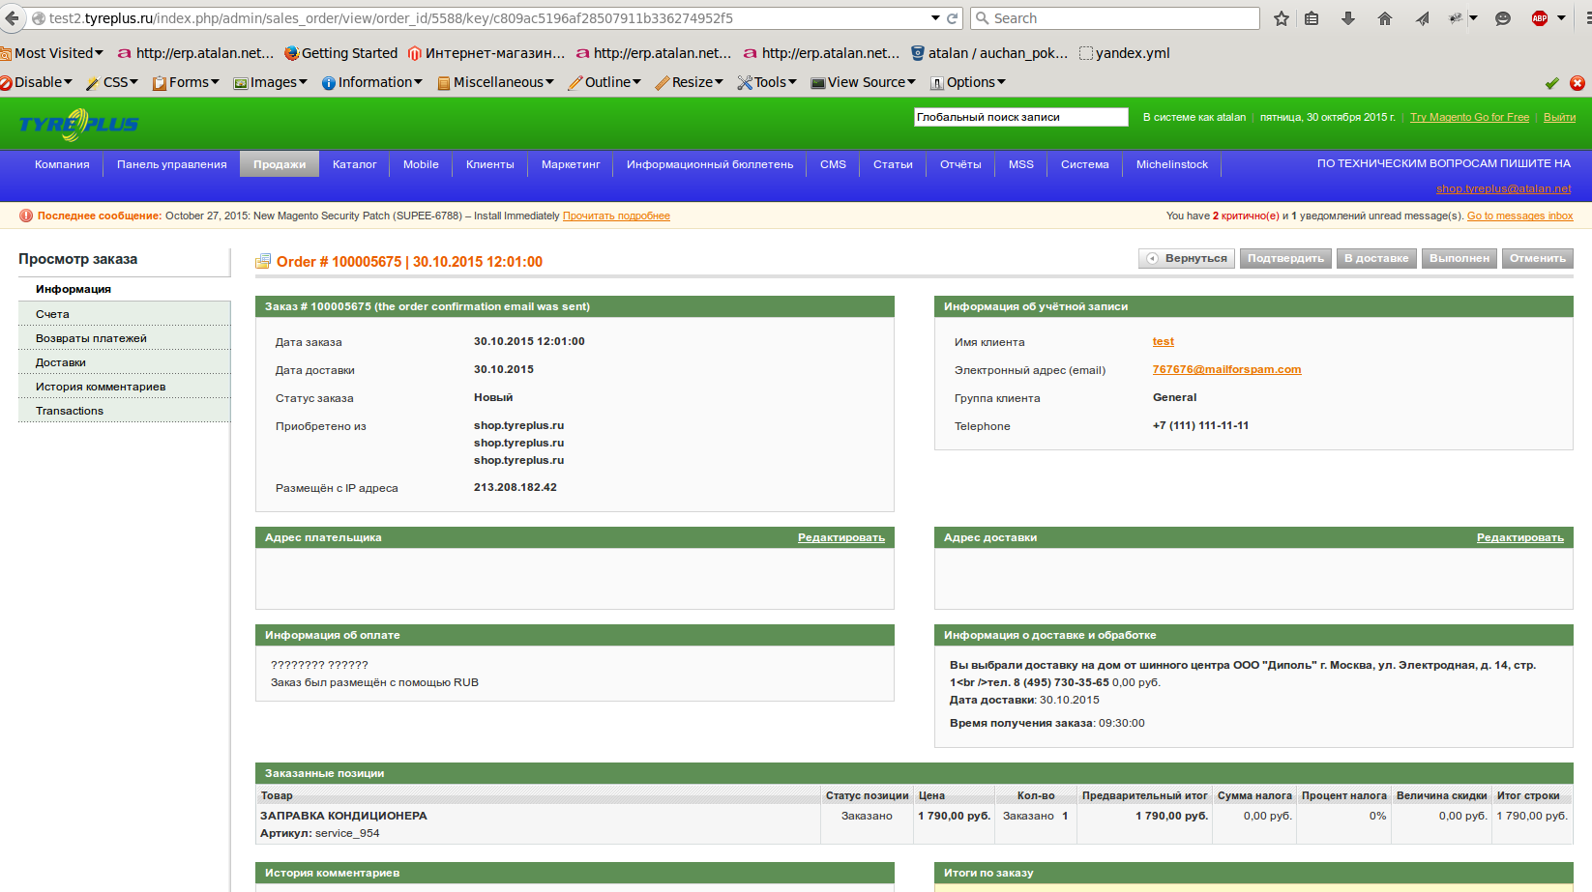Viewport: 1592px width, 892px height.
Task: Open the Tools developer menu
Action: 767,82
